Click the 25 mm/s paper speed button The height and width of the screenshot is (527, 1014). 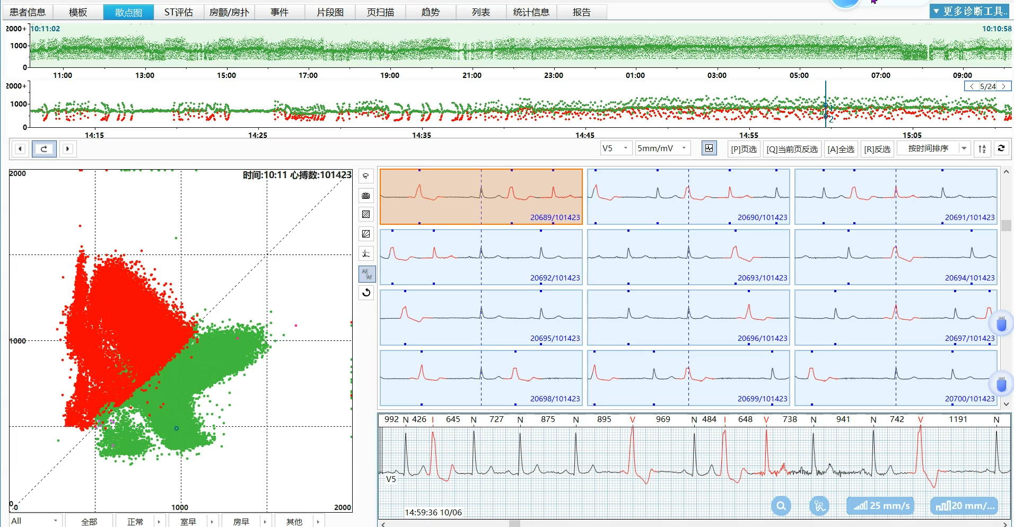click(881, 506)
